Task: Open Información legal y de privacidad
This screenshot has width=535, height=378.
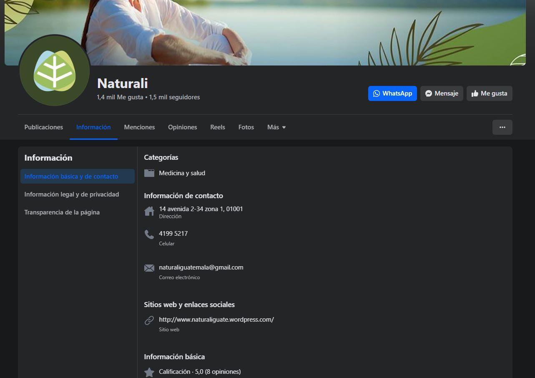Action: (x=72, y=194)
